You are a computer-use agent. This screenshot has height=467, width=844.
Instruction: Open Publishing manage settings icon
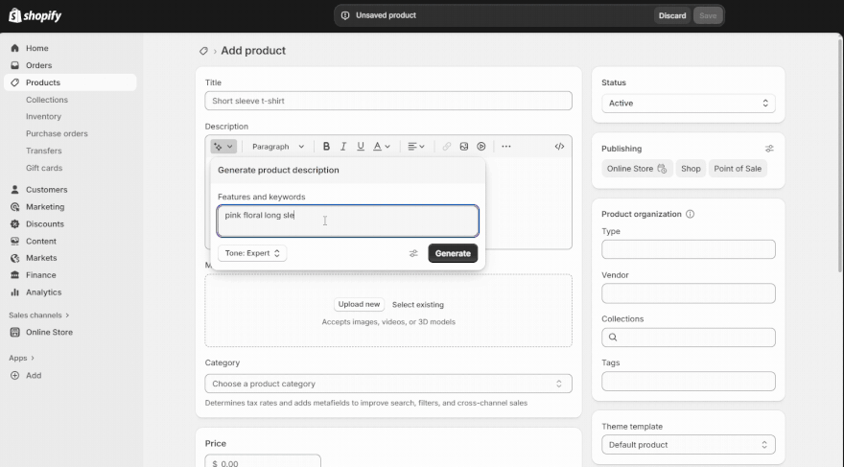(x=769, y=149)
